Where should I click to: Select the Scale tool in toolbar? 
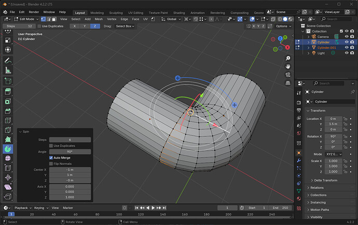8,40
